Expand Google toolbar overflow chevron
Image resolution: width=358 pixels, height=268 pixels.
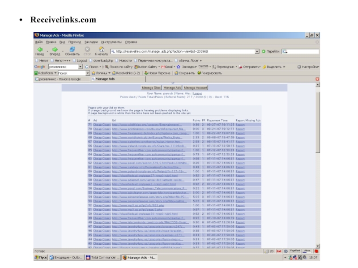click(284, 67)
